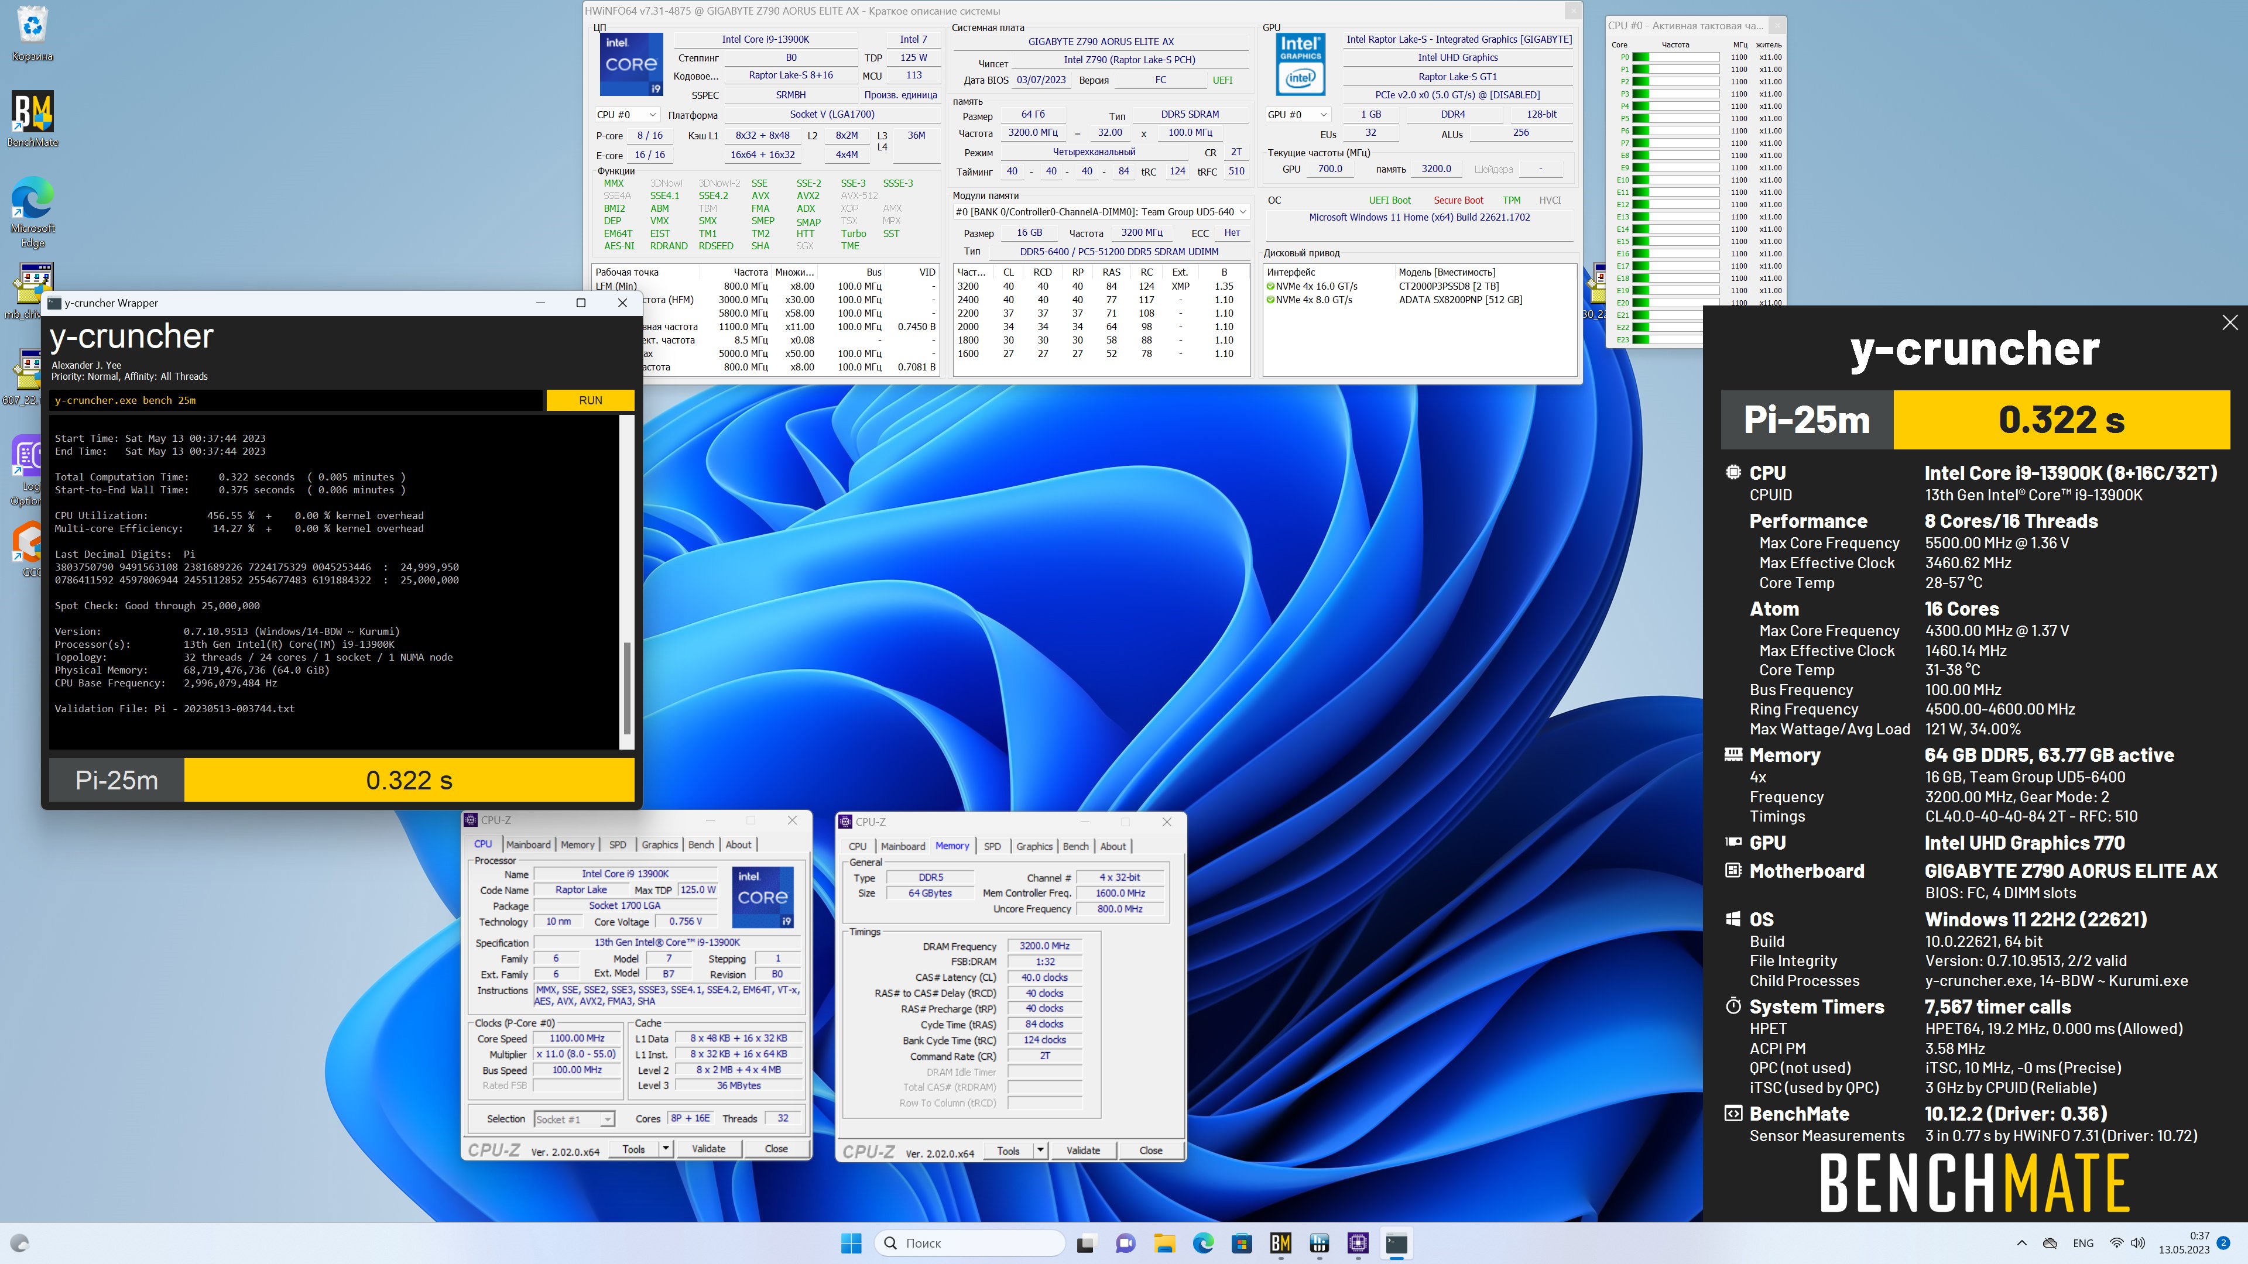Click the Intel Core logo in CPU-Z
The width and height of the screenshot is (2248, 1264).
point(762,897)
